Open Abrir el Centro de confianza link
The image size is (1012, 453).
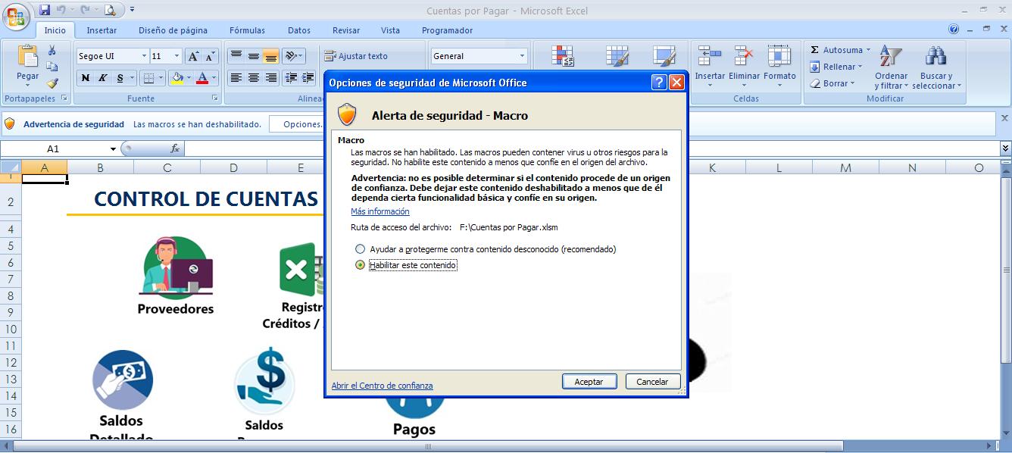tap(382, 386)
